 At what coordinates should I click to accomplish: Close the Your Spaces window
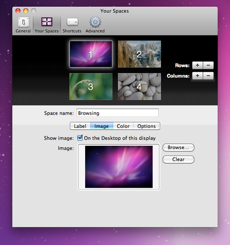click(18, 11)
